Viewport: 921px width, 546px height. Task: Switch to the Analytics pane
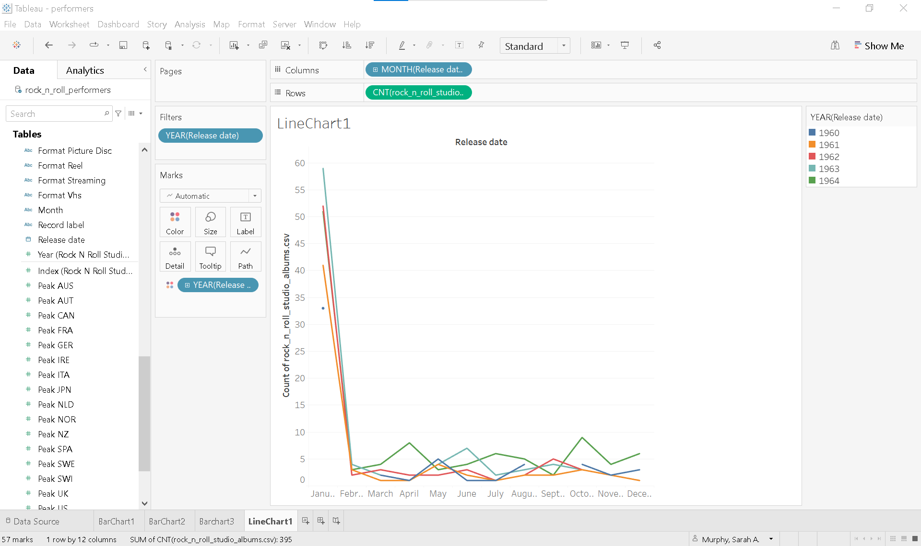click(x=85, y=70)
